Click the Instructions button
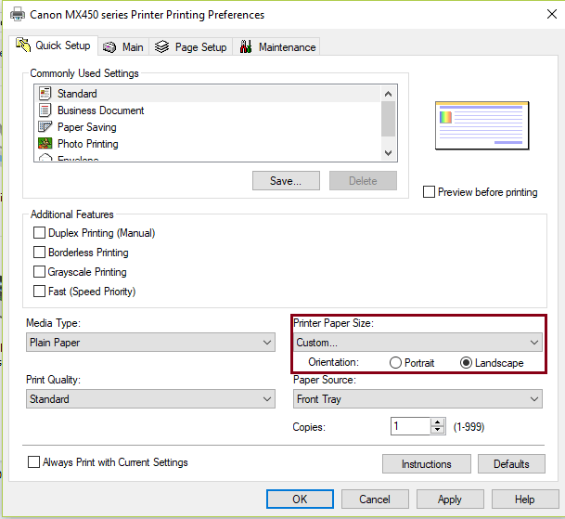The image size is (565, 519). tap(427, 464)
